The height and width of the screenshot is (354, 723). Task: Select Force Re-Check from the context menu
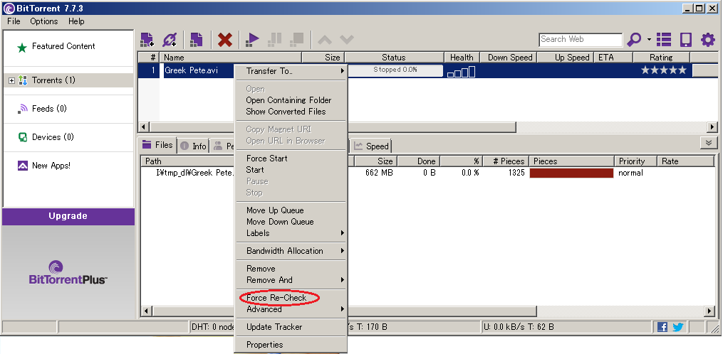[x=276, y=298]
